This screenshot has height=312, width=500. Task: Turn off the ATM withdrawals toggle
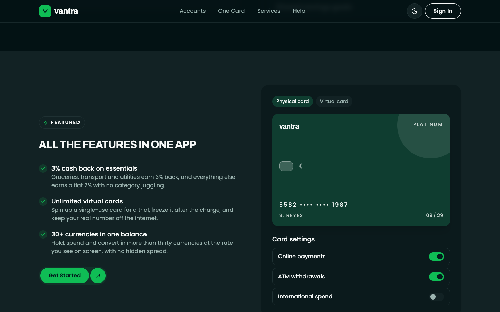436,277
